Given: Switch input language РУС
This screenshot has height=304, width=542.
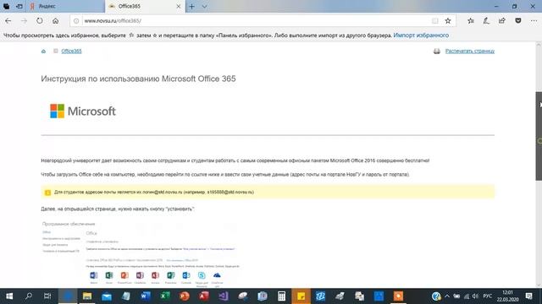Looking at the screenshot, I should (x=488, y=296).
